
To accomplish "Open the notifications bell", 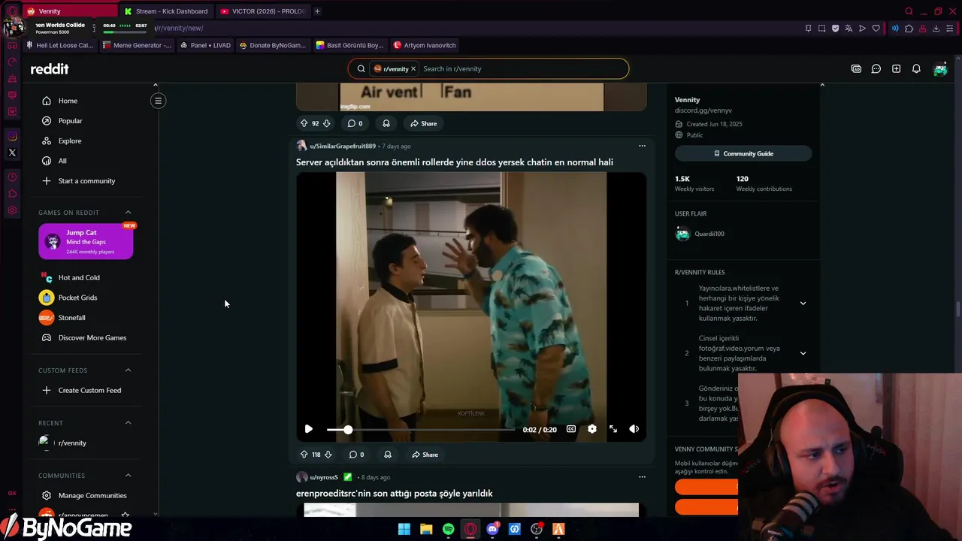I will (916, 68).
